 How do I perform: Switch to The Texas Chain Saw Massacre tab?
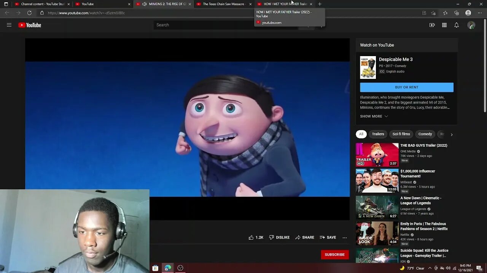224,4
